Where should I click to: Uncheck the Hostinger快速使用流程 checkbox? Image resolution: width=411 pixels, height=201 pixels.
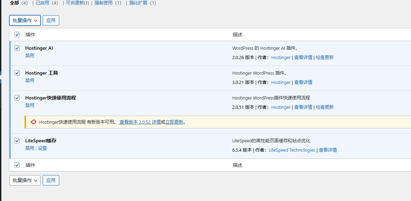17,98
